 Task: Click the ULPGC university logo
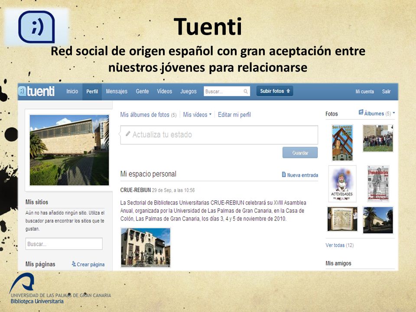[23, 282]
